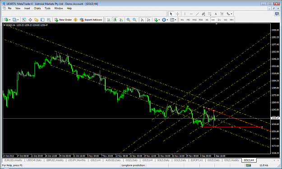Zoom out of the chart

(x=134, y=20)
